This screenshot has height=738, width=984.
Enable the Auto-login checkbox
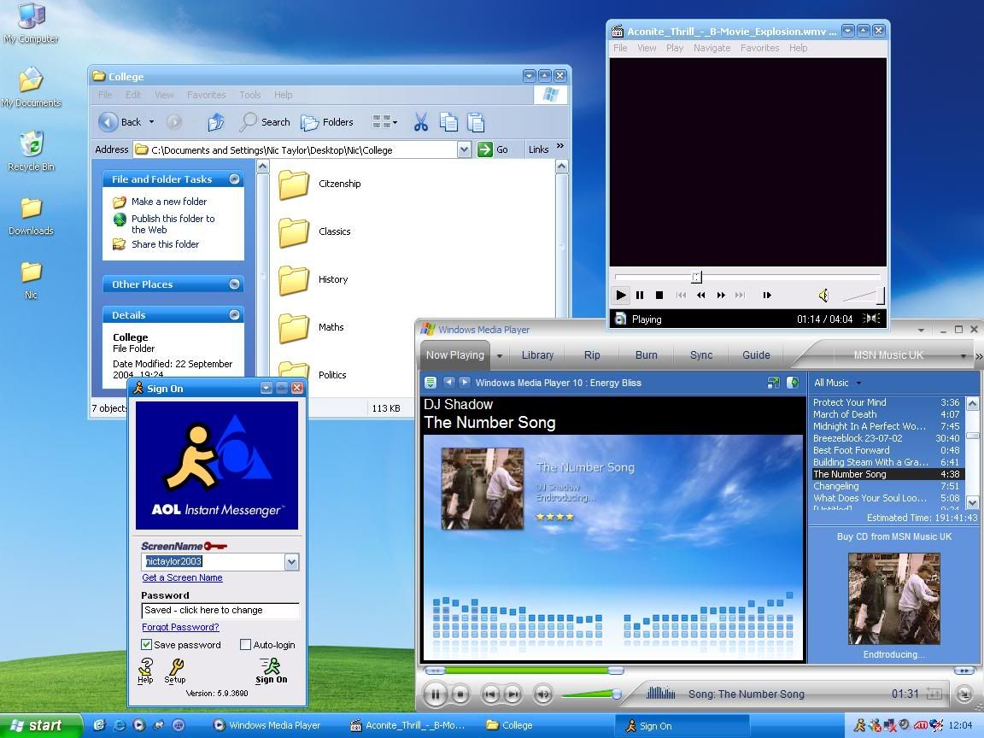point(245,645)
